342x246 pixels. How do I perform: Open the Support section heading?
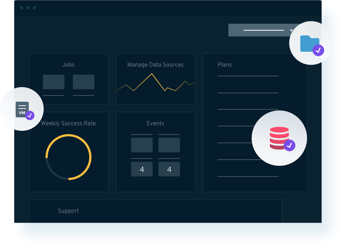[x=68, y=211]
